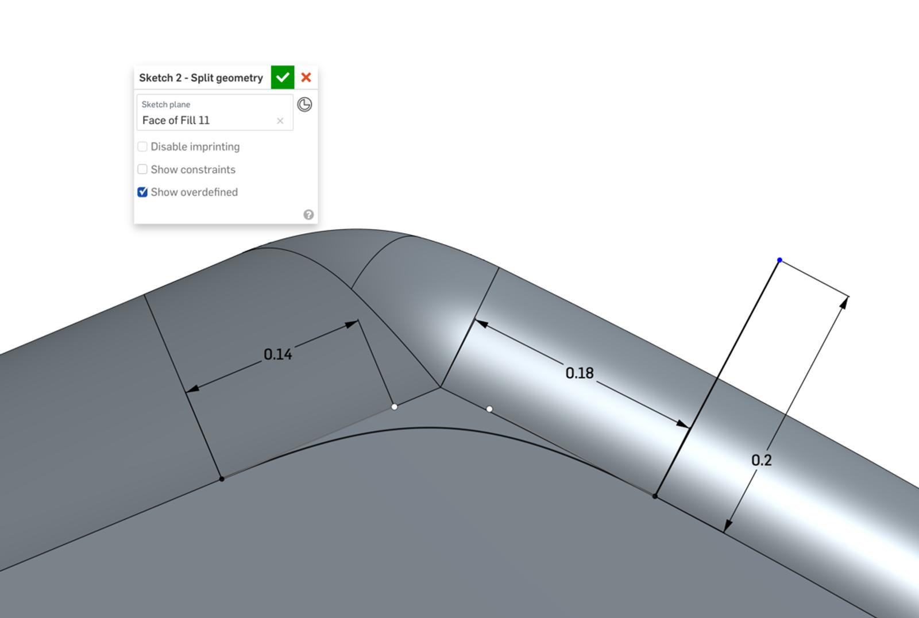Select the white sketch point left of the corner
919x618 pixels.
tap(394, 407)
